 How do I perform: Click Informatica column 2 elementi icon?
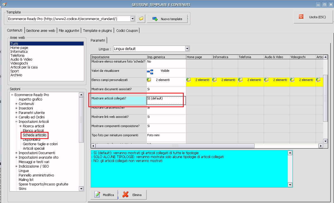click(x=214, y=80)
